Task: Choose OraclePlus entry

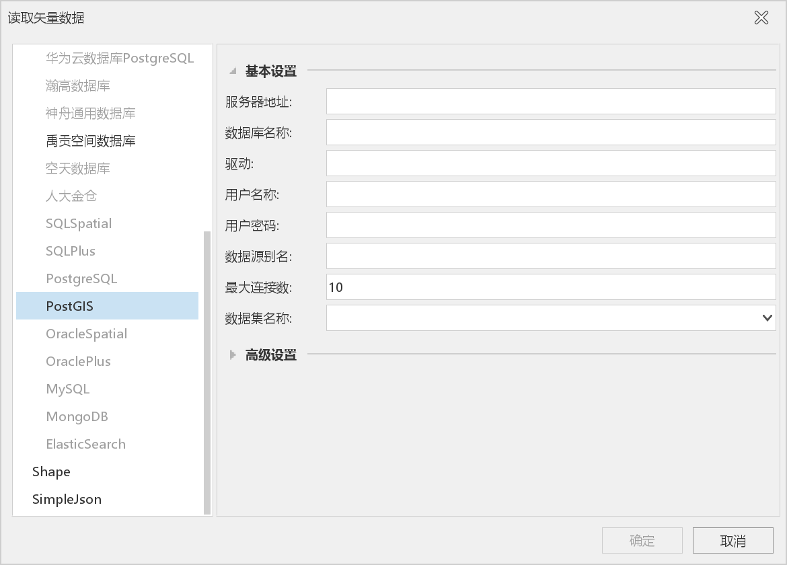Action: 78,362
